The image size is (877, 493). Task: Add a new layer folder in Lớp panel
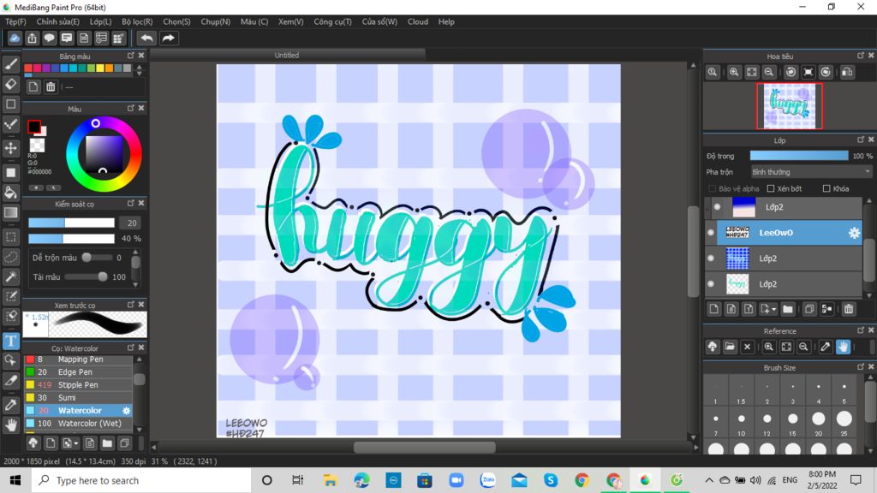tap(788, 308)
